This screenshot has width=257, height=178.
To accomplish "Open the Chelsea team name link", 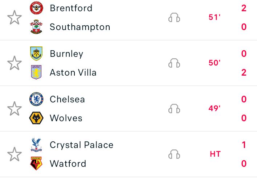I will point(67,99).
